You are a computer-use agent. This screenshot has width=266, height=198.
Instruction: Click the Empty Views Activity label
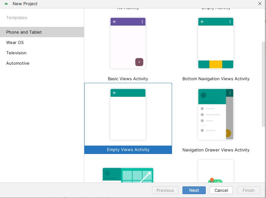[128, 150]
